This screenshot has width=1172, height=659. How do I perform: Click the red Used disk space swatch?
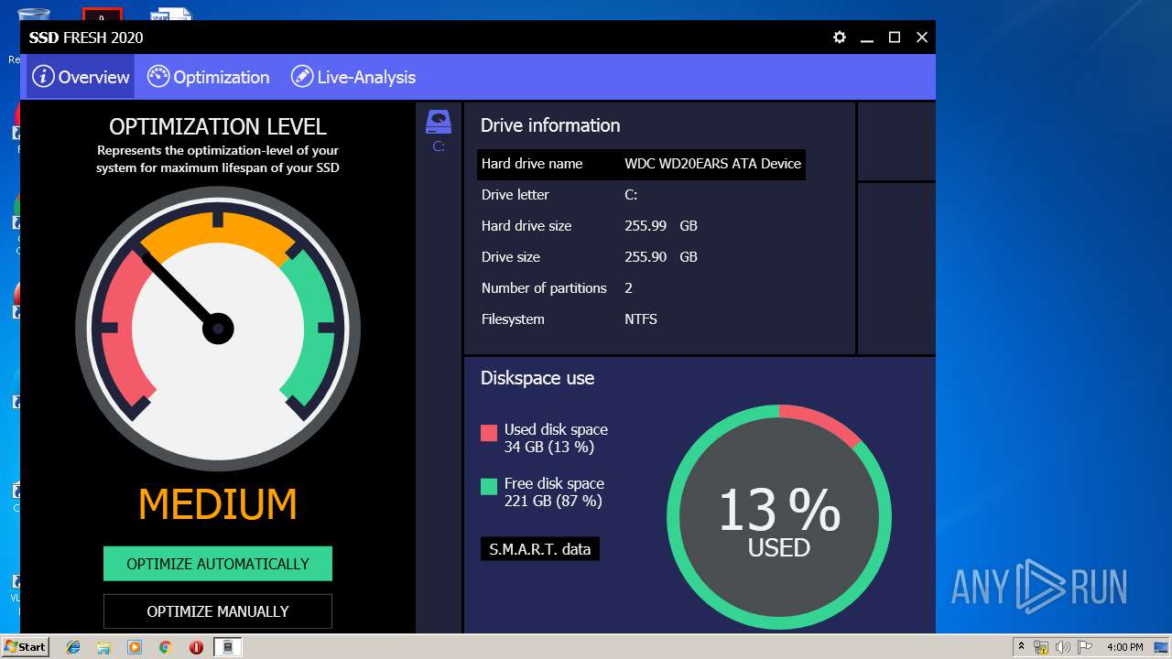(x=489, y=433)
